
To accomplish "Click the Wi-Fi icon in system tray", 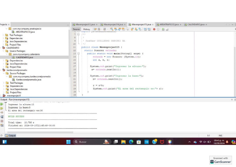I will (200, 142).
